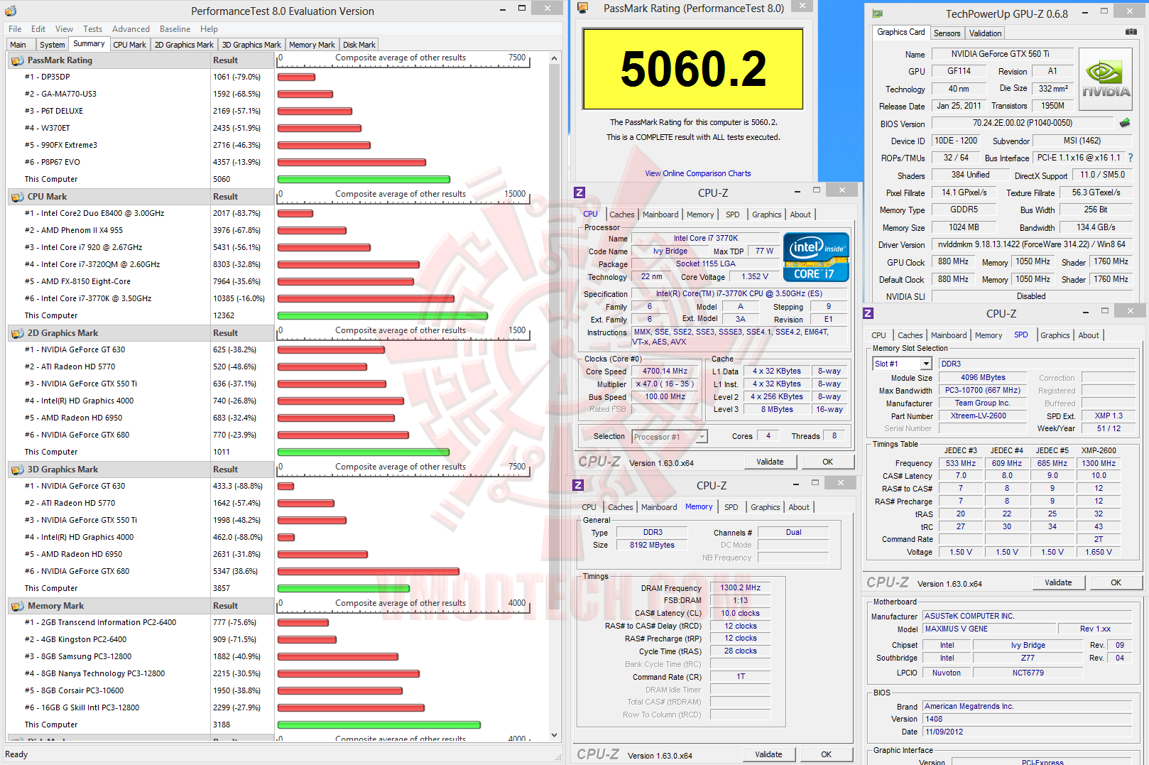Click the GPU-Z Driver Version field

coord(1031,244)
